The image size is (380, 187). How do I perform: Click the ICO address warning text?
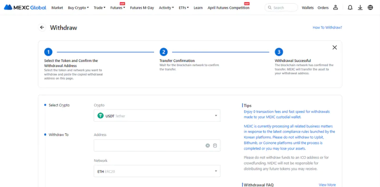pos(286,163)
